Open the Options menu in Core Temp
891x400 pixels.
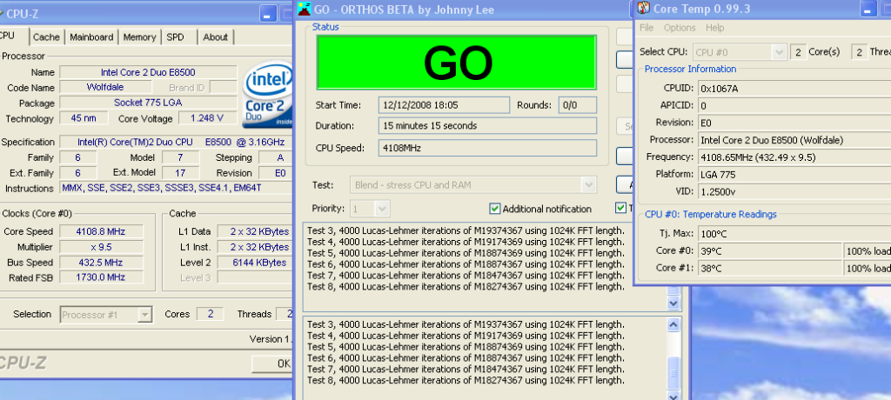[x=680, y=27]
